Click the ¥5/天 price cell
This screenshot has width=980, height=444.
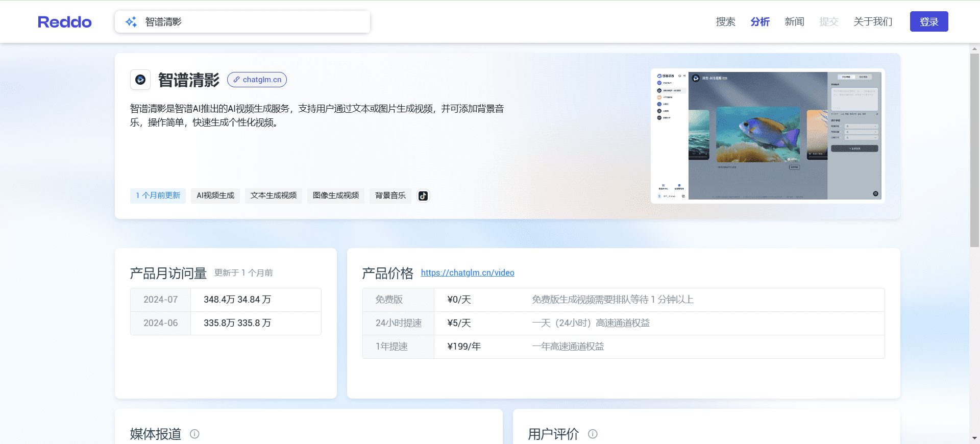click(x=459, y=323)
